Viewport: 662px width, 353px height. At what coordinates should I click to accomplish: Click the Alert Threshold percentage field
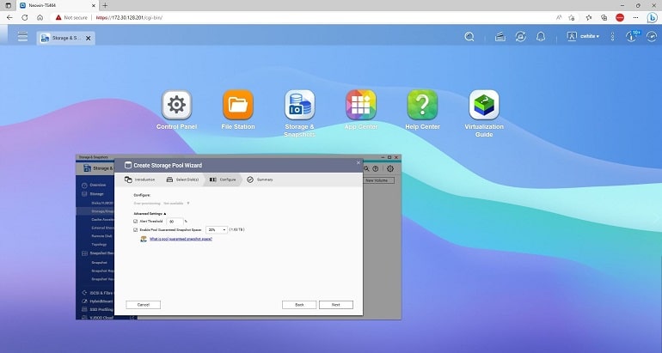(175, 222)
